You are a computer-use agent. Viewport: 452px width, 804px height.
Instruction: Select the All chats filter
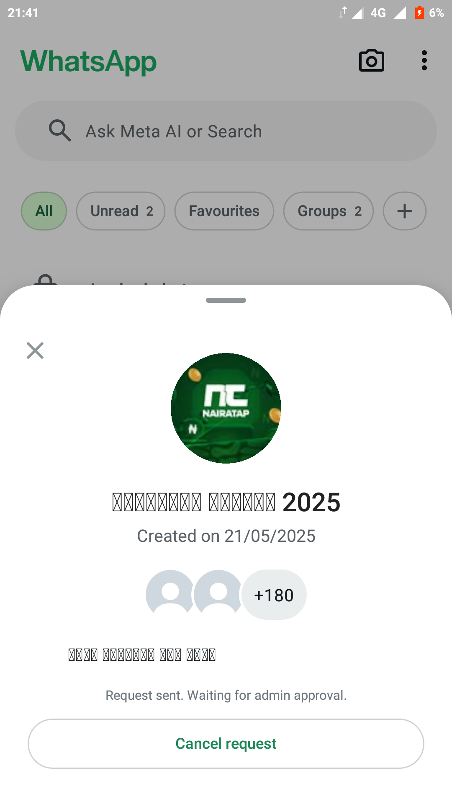tap(44, 211)
